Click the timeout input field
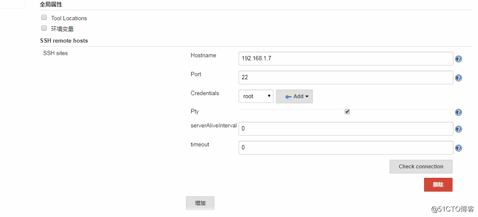 [346, 148]
